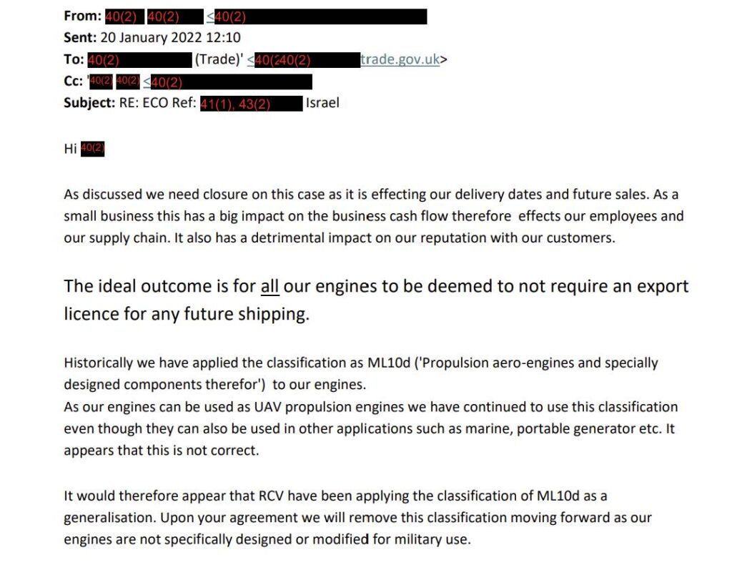
Task: Click the "From:" header label
Action: [x=82, y=16]
